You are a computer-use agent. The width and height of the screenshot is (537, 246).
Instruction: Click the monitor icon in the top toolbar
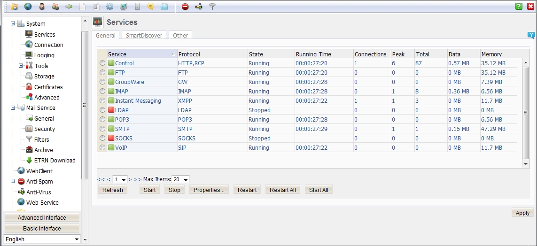pyautogui.click(x=123, y=7)
